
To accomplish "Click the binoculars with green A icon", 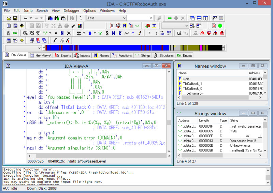I will [57, 18].
